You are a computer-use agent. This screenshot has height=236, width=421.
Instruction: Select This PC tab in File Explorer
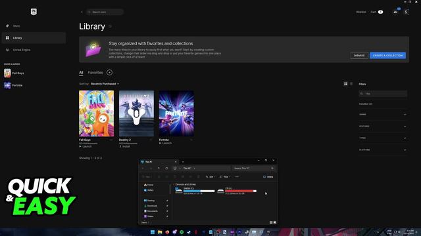tap(159, 162)
